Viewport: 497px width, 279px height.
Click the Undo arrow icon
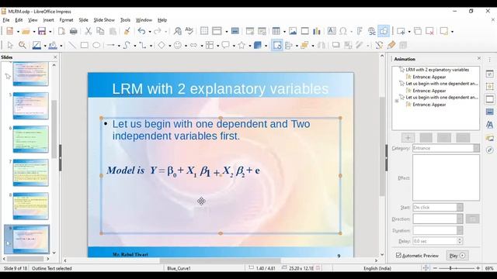point(141,31)
